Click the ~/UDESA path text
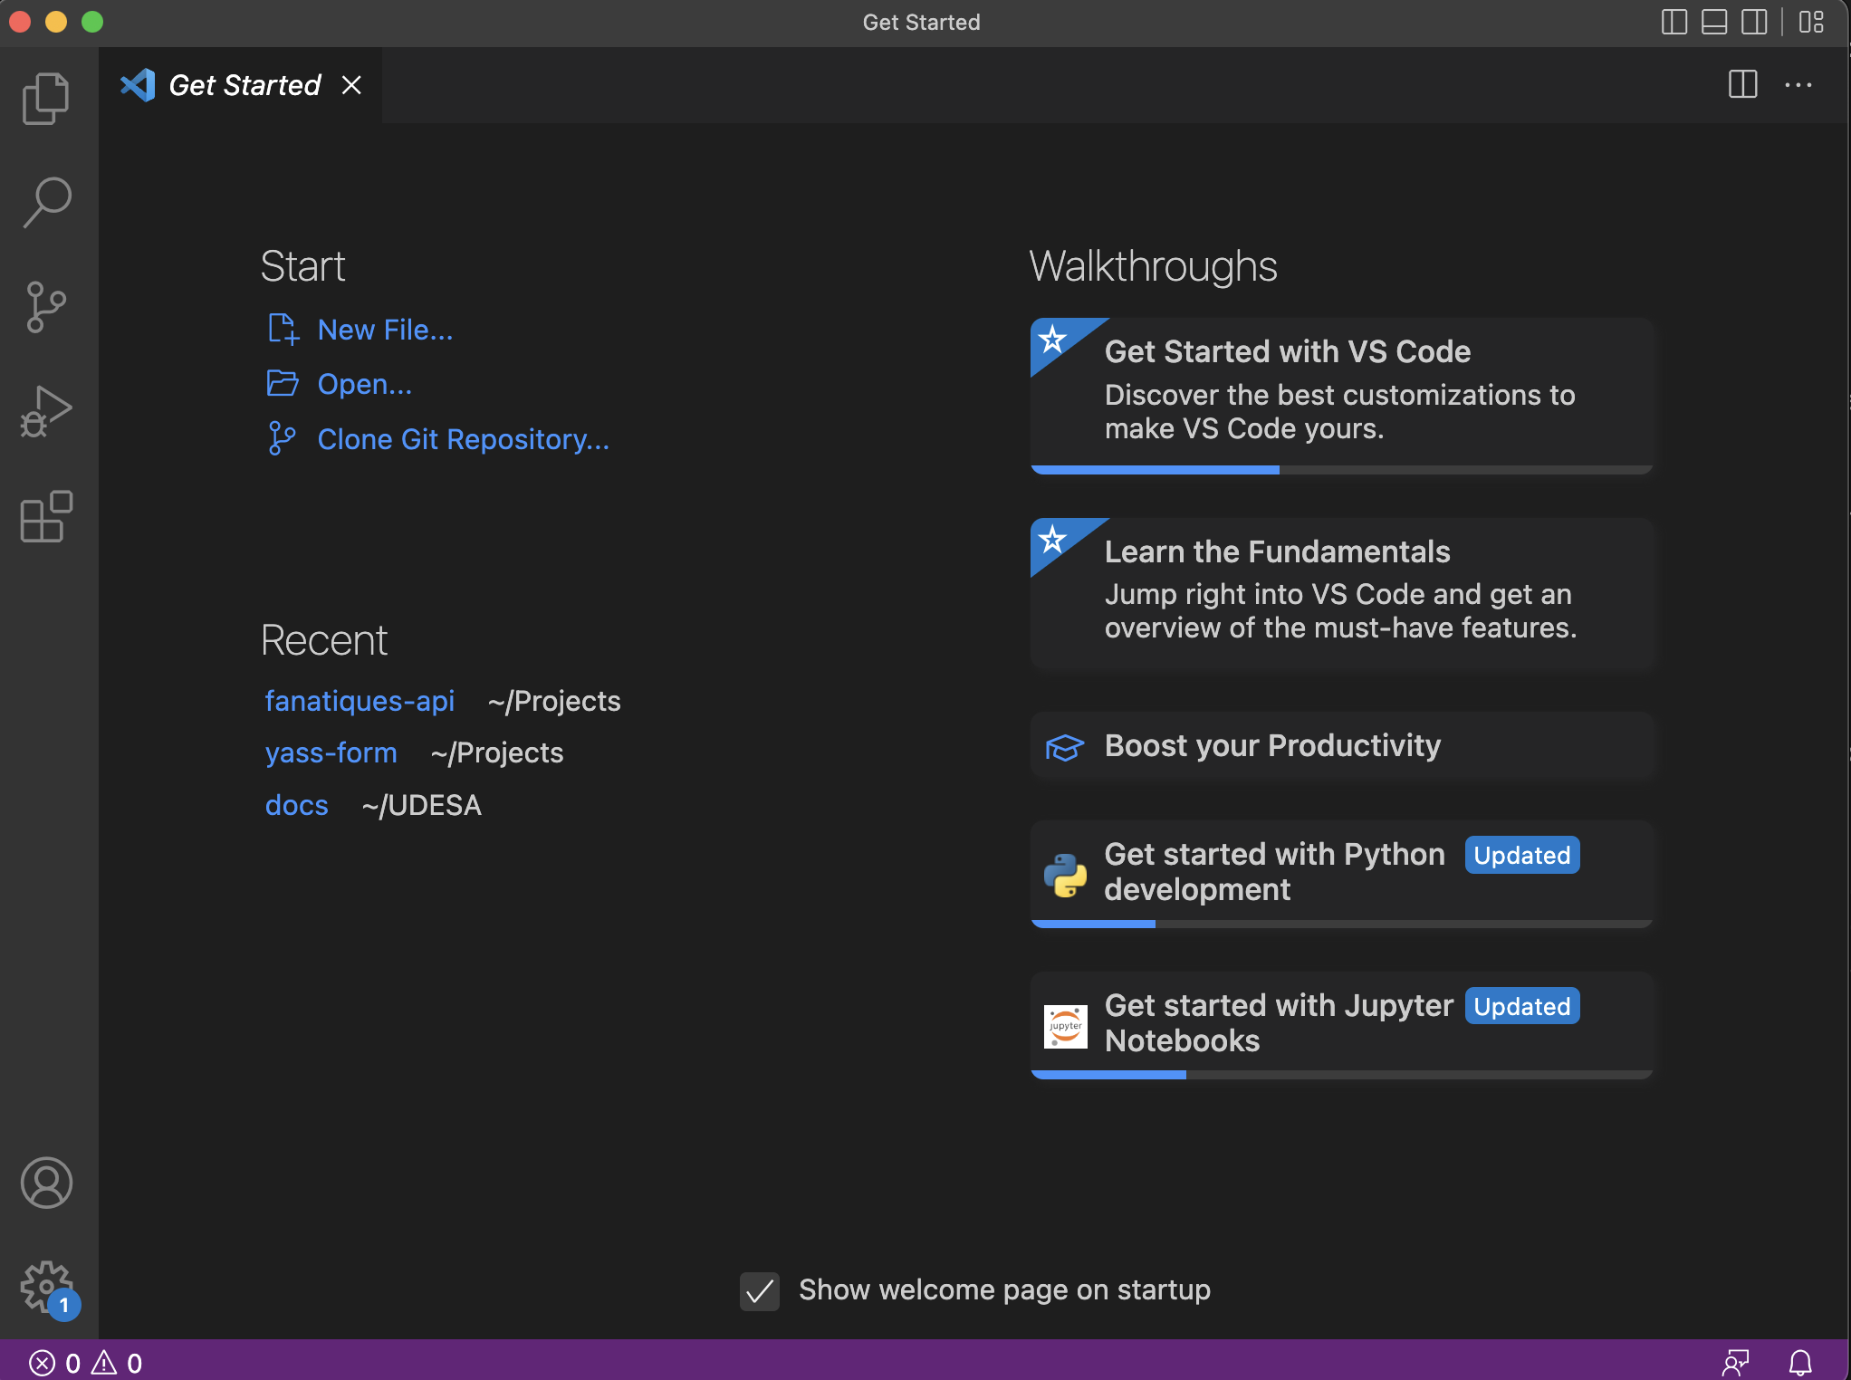The image size is (1851, 1380). pyautogui.click(x=421, y=805)
